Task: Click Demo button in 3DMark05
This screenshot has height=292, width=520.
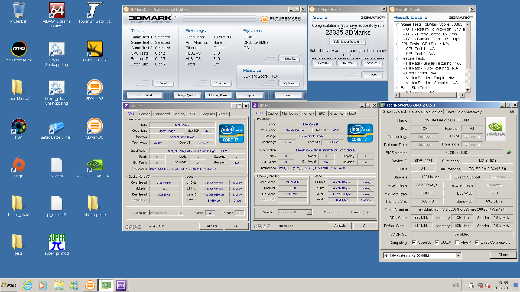Action: pos(289,95)
